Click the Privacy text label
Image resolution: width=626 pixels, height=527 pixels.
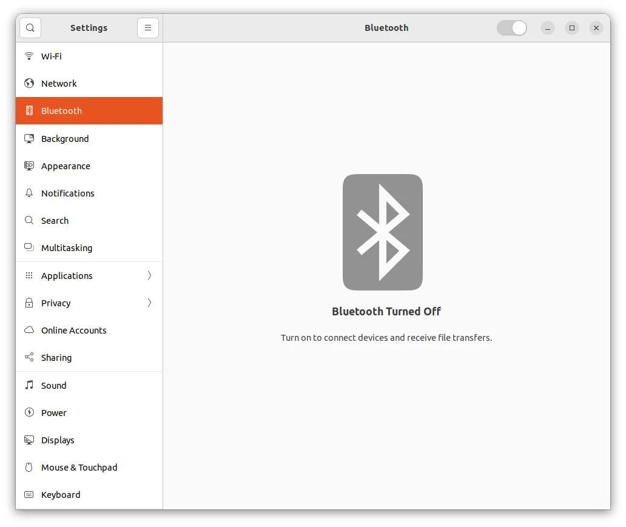point(56,303)
